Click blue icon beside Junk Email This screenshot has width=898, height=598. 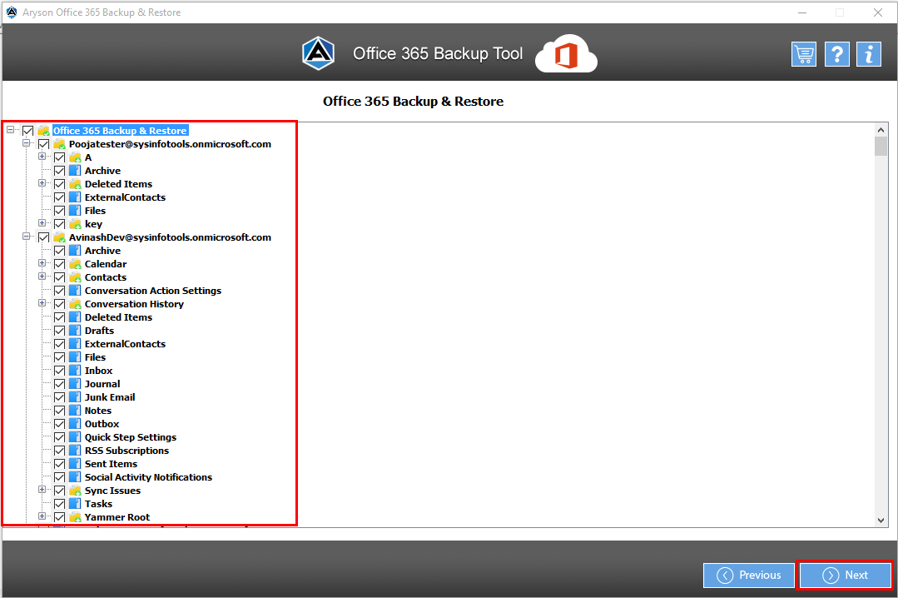pyautogui.click(x=75, y=396)
